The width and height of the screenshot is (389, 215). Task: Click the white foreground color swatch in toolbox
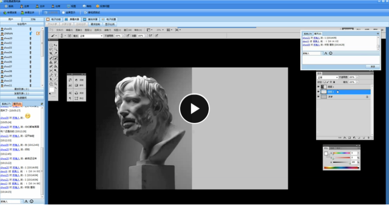(x=52, y=90)
